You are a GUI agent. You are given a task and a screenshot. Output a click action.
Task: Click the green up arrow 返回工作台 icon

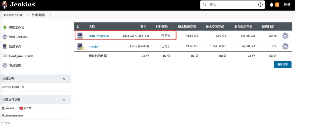click(x=5, y=27)
